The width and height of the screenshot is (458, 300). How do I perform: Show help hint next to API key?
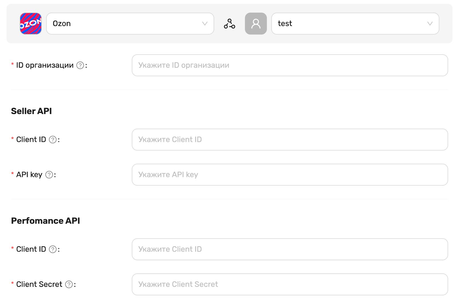[49, 175]
